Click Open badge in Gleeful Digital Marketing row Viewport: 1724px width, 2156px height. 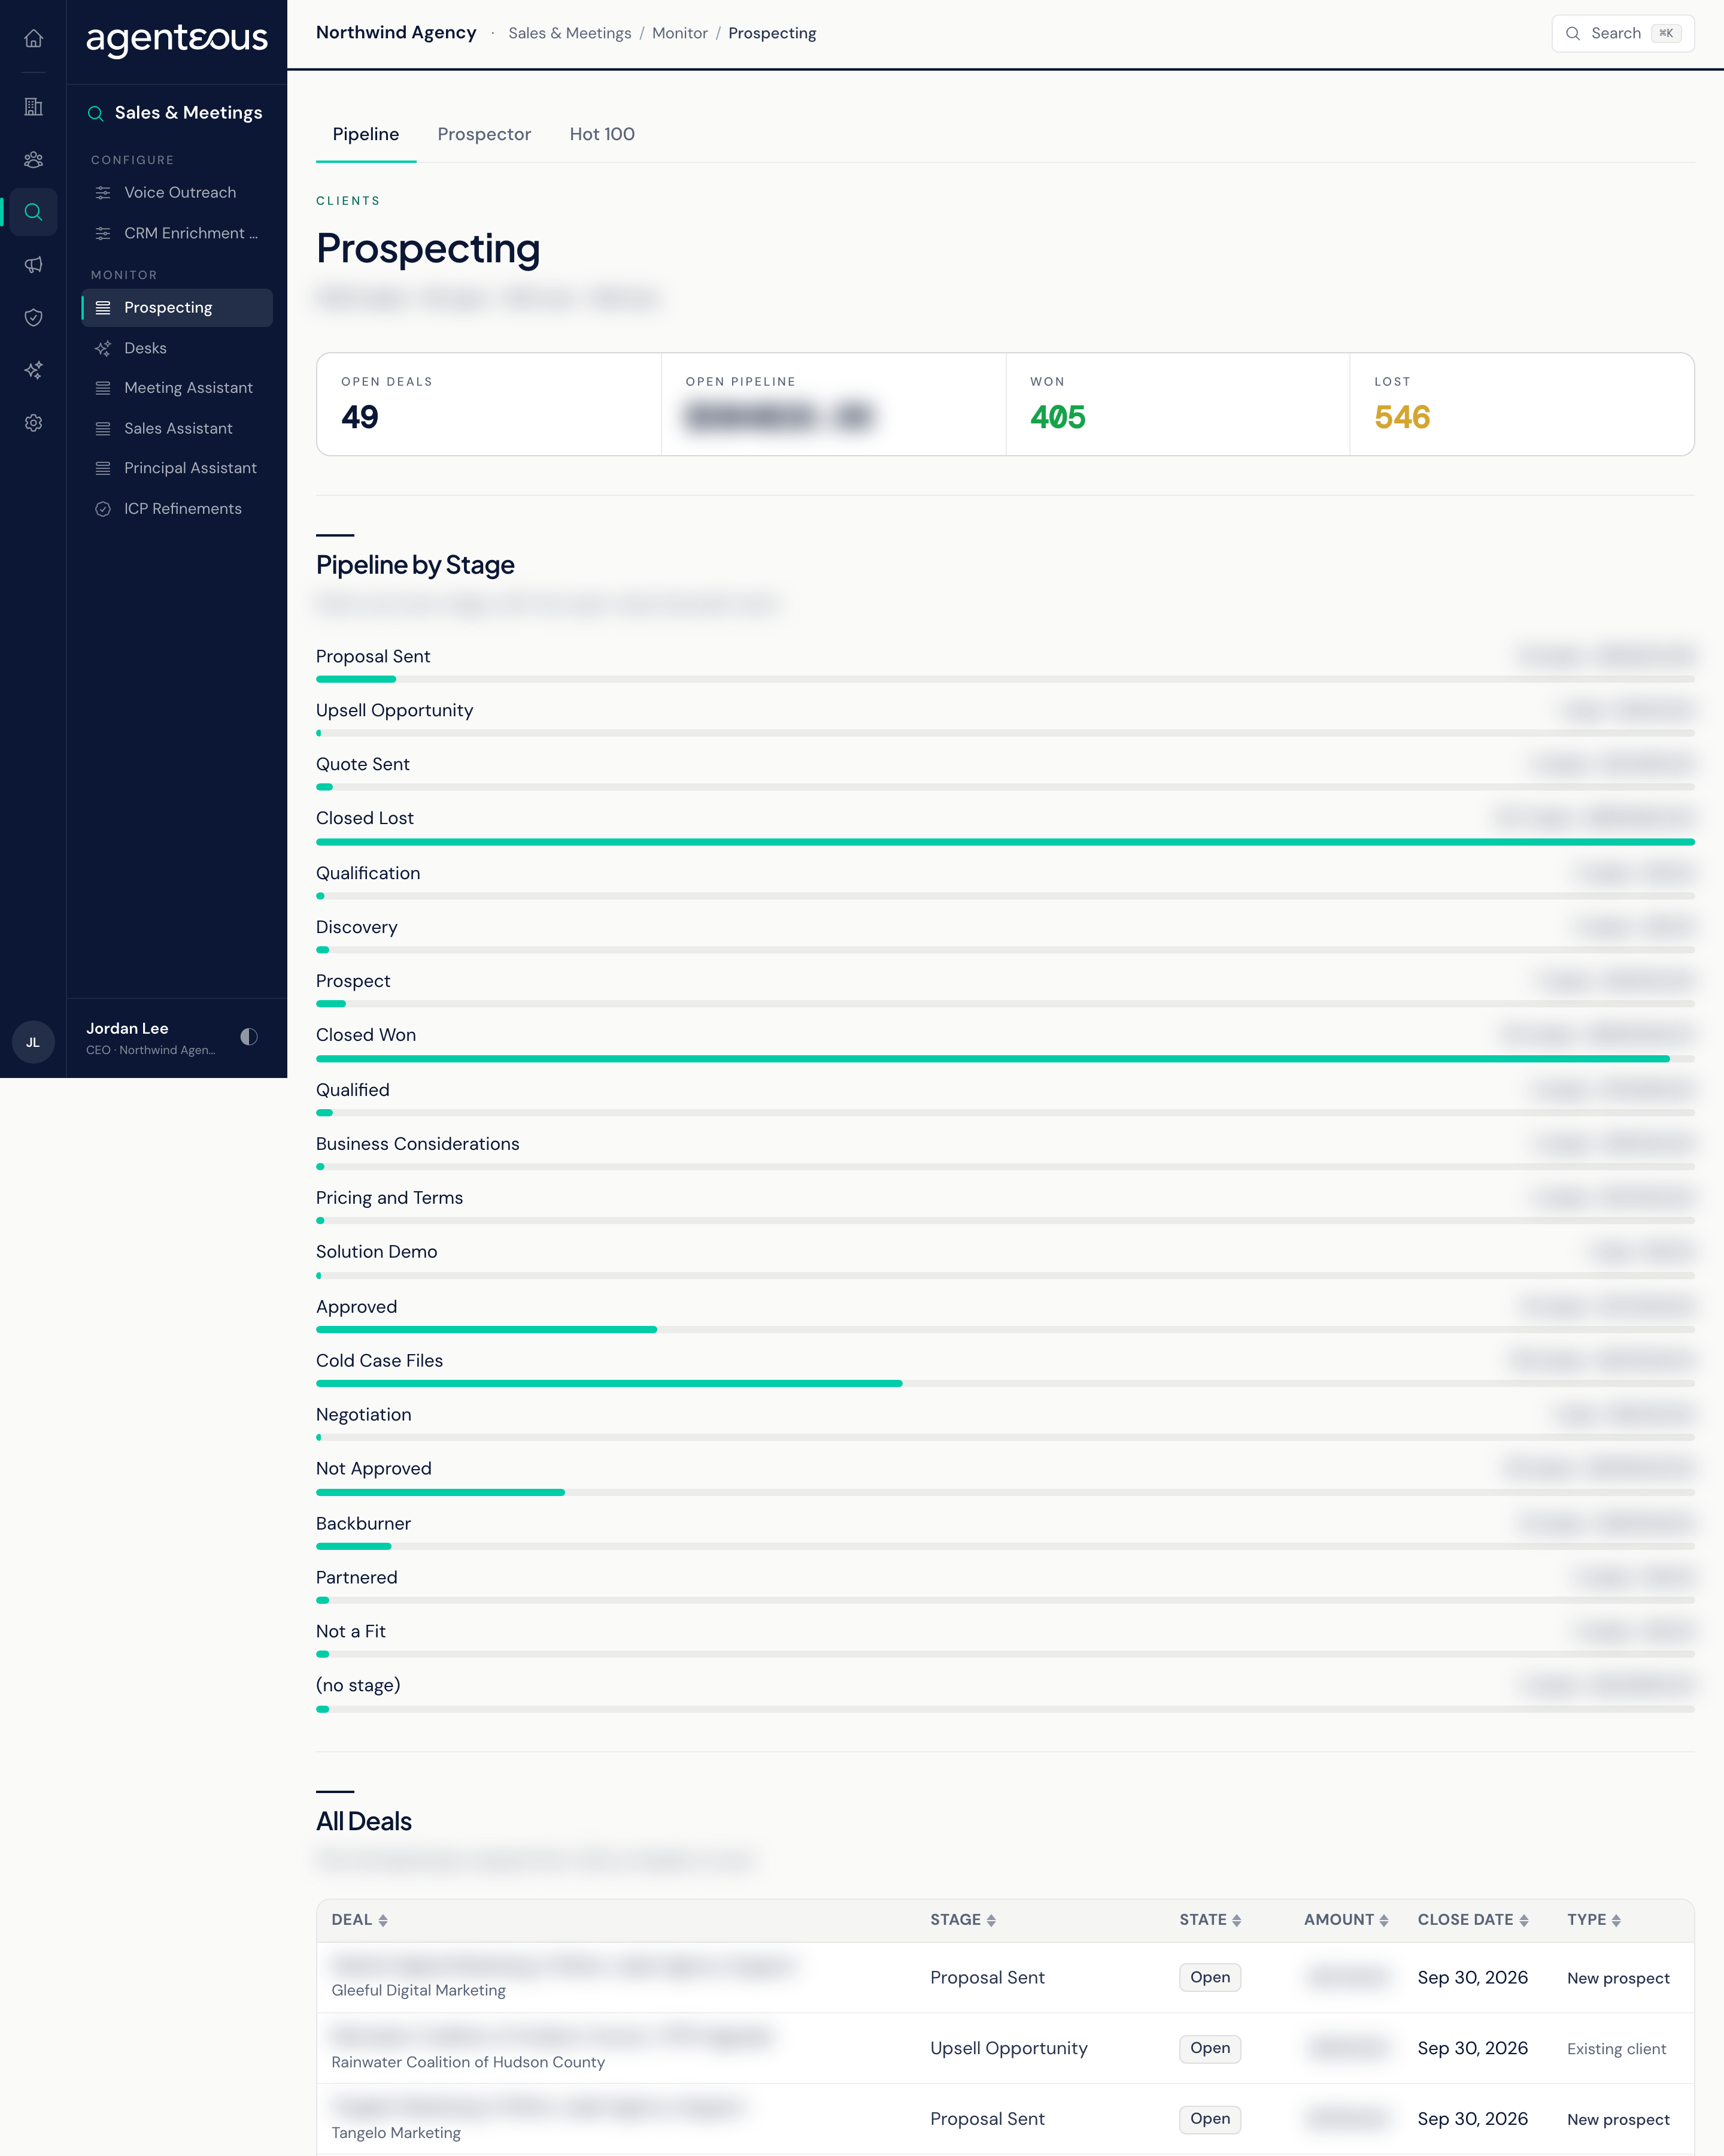[1210, 1978]
